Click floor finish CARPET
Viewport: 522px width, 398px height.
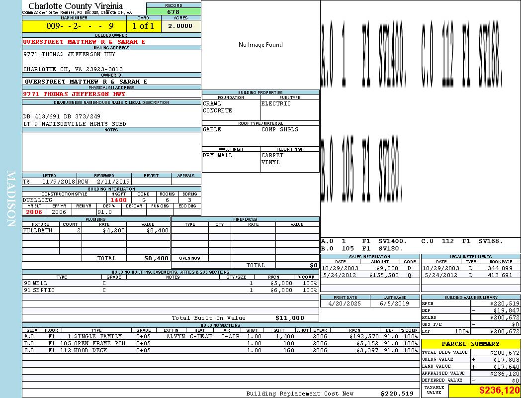(x=272, y=155)
